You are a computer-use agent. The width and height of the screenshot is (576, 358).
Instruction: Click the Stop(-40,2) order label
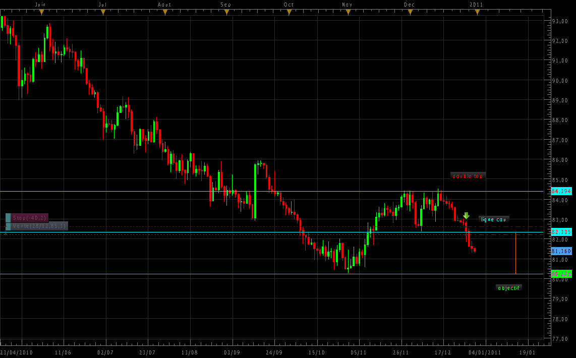pyautogui.click(x=30, y=218)
